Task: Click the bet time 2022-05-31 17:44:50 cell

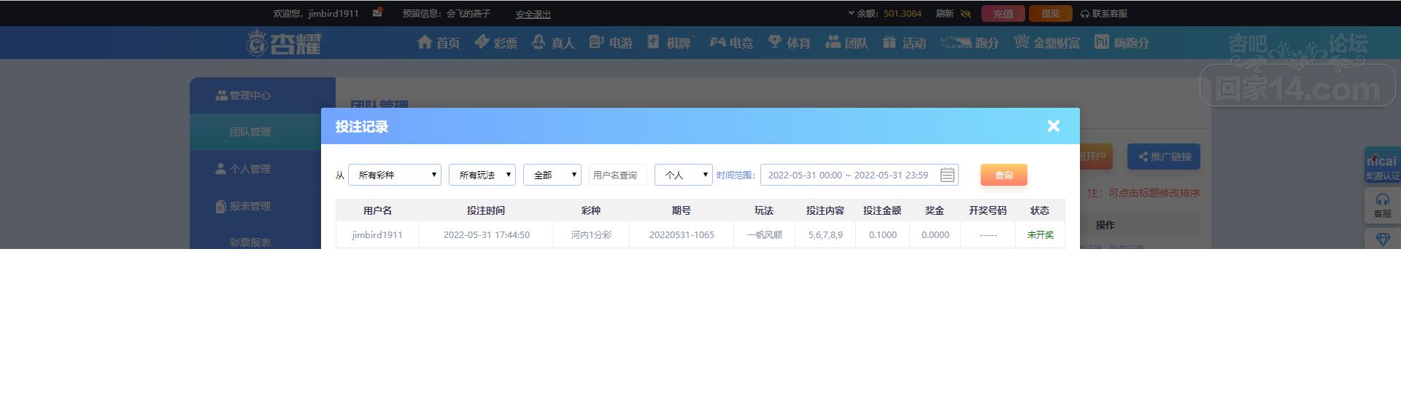Action: click(x=487, y=234)
